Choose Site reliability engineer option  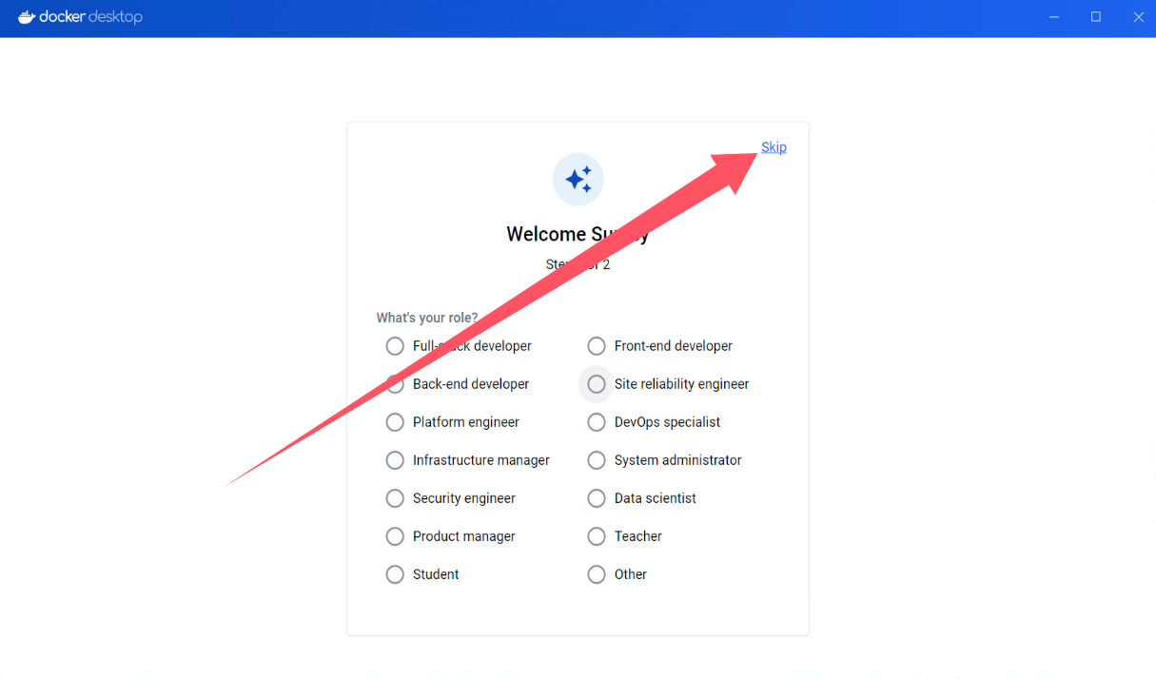tap(597, 384)
